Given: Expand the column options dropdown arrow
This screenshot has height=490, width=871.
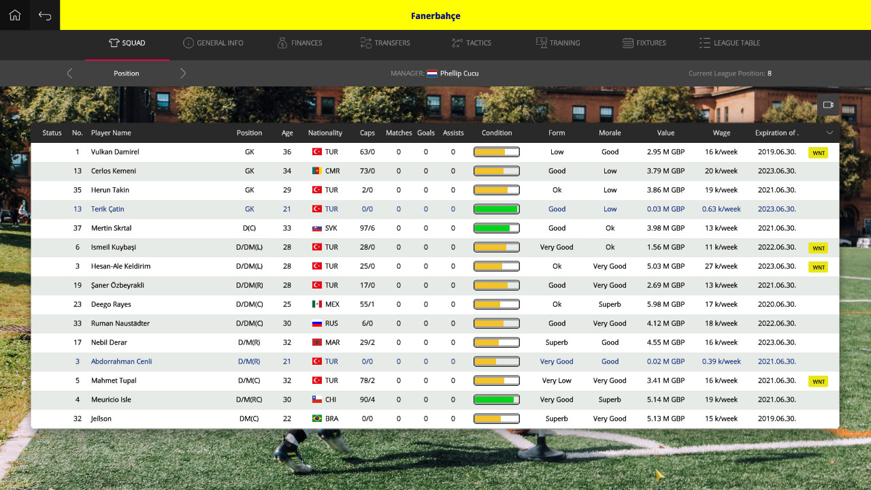Looking at the screenshot, I should coord(829,133).
